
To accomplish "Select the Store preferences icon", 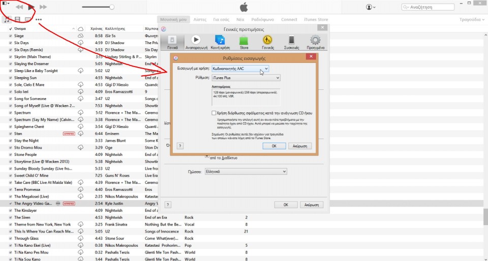I will click(x=244, y=42).
